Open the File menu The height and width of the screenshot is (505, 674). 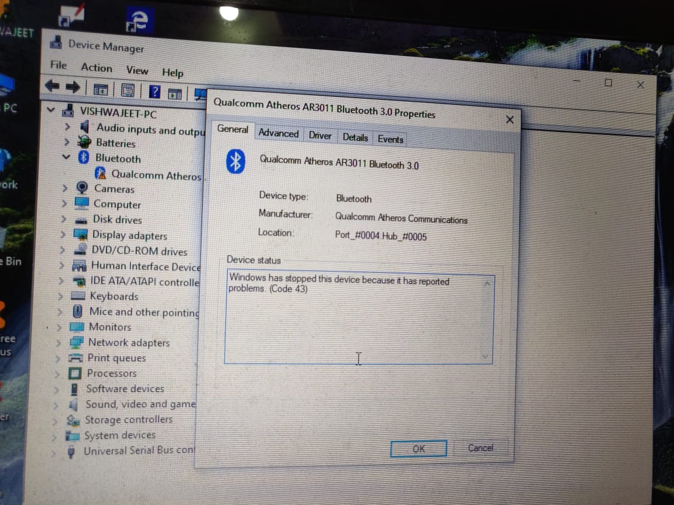(59, 65)
